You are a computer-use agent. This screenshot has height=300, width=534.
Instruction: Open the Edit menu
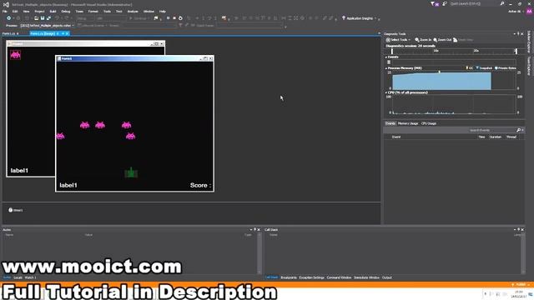click(x=15, y=11)
